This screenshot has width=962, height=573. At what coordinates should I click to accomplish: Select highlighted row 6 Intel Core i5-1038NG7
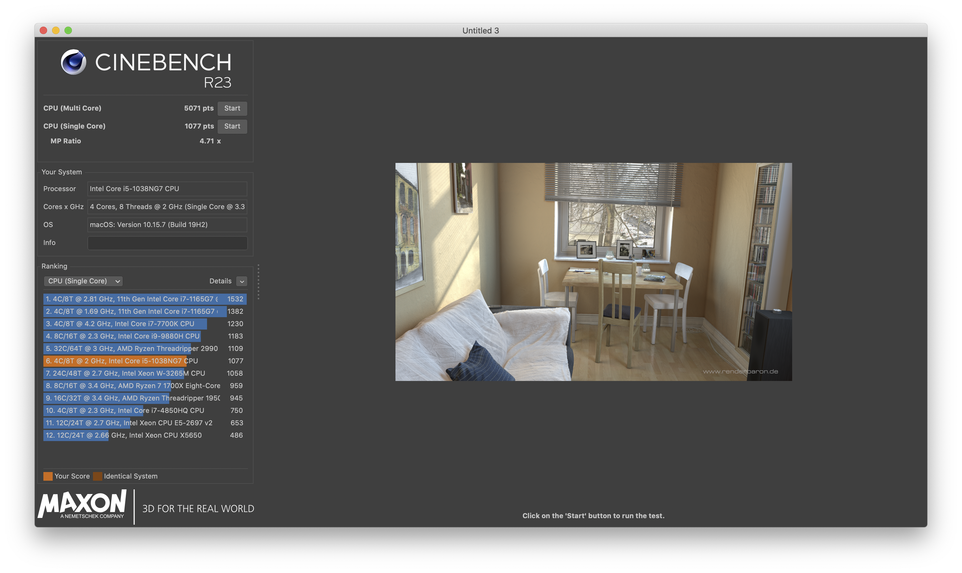coord(145,361)
